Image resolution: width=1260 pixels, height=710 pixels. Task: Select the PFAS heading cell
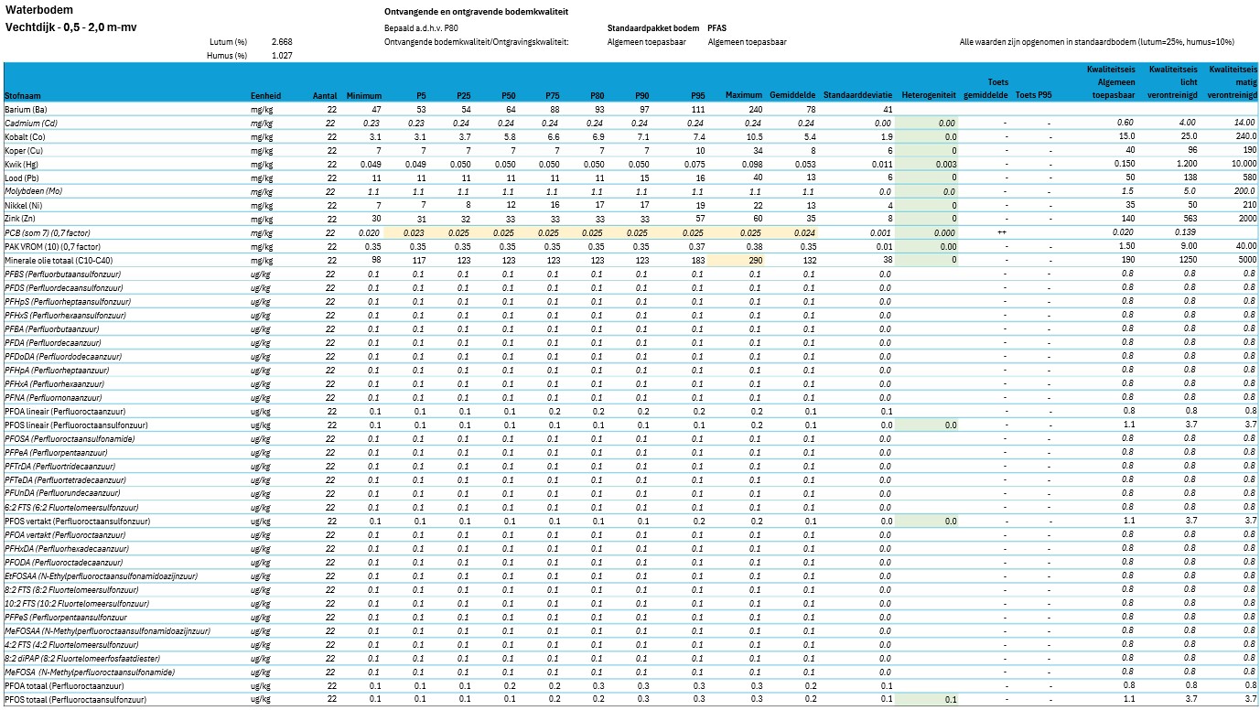pyautogui.click(x=718, y=28)
